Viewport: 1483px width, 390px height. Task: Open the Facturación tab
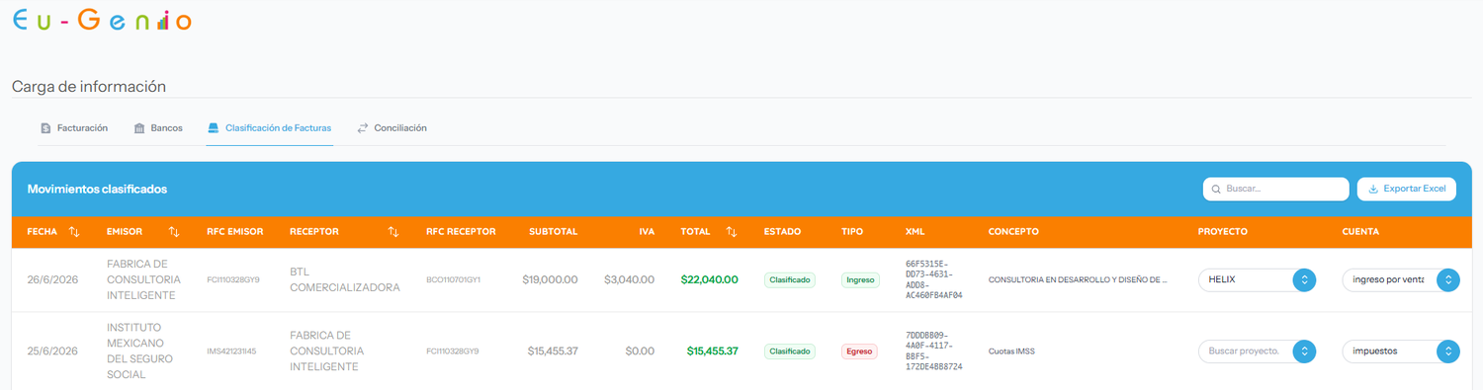75,128
